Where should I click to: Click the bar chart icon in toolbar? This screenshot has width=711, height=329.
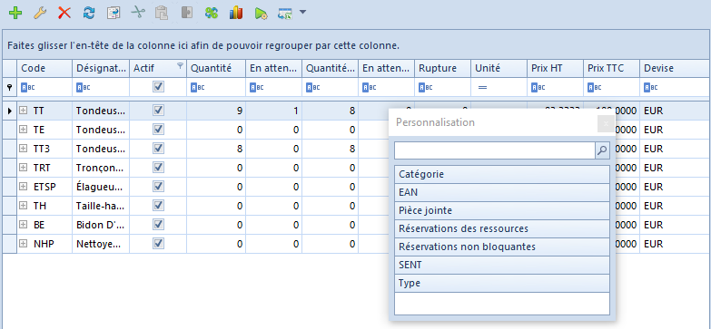236,13
